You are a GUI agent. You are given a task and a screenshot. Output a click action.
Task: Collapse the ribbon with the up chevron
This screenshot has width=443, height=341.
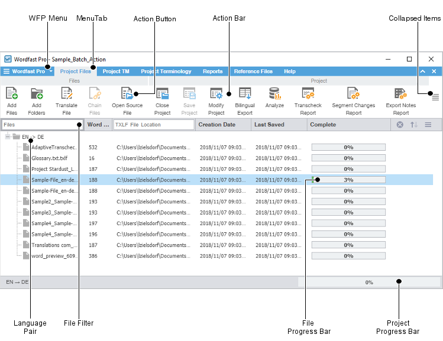point(423,72)
